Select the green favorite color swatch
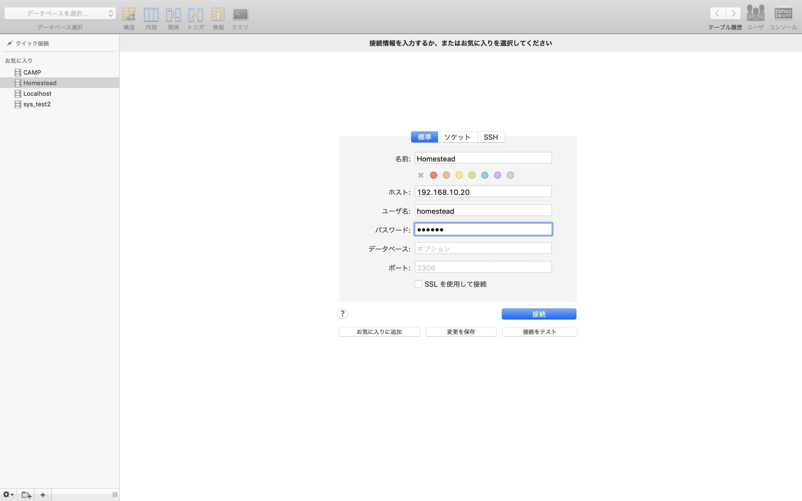Screen dimensions: 802x501 [472, 175]
